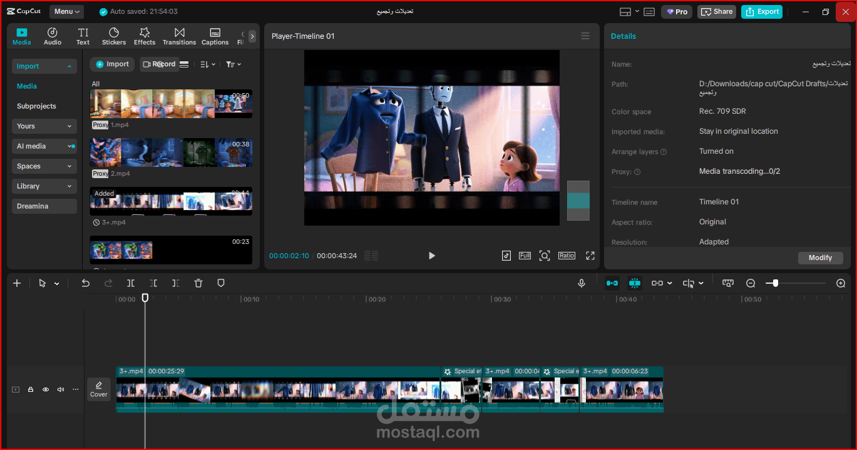Select the Subprojects sidebar item
This screenshot has height=450, width=857.
(x=36, y=106)
